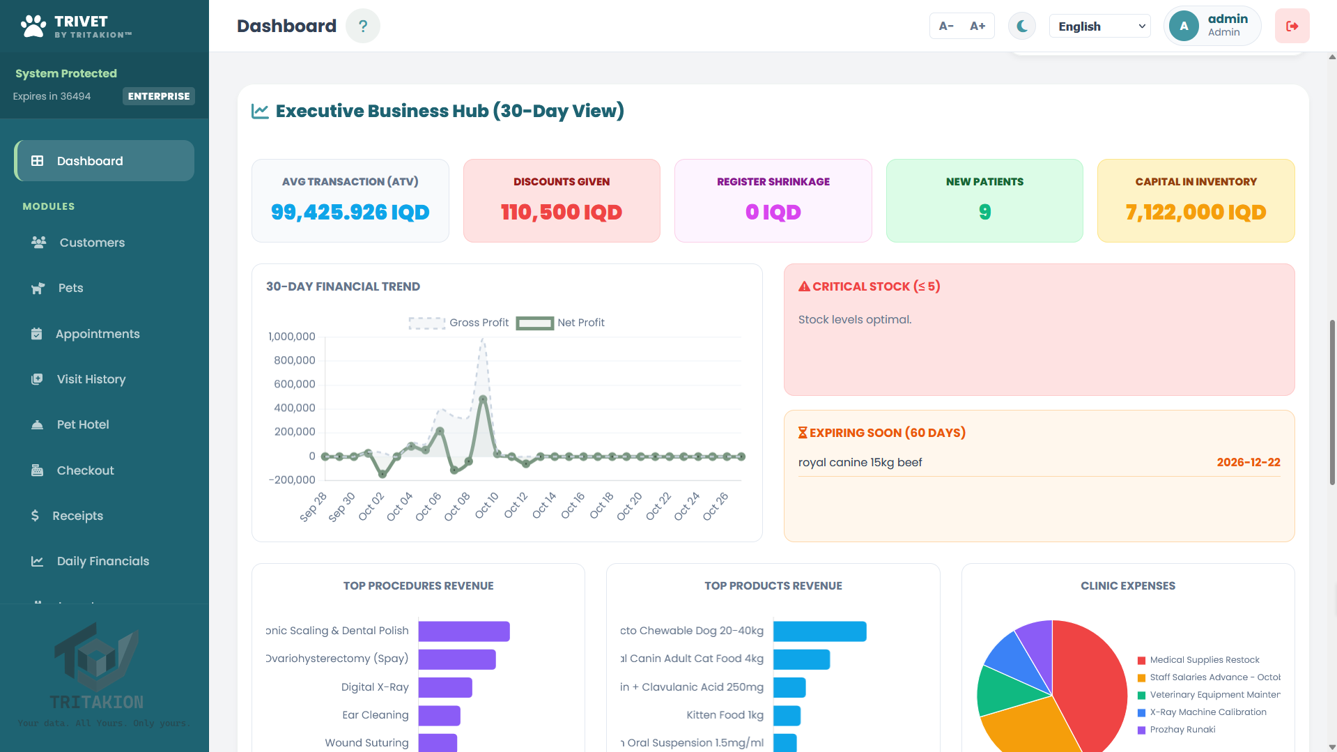The image size is (1337, 752).
Task: Click the Executive Business Hub chart icon
Action: (x=260, y=111)
